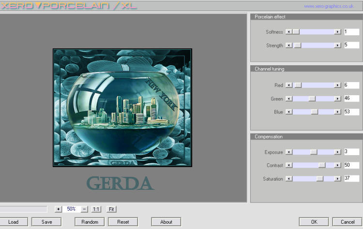Click the Red slider left arrow
Image resolution: width=363 pixels, height=229 pixels.
coord(288,85)
